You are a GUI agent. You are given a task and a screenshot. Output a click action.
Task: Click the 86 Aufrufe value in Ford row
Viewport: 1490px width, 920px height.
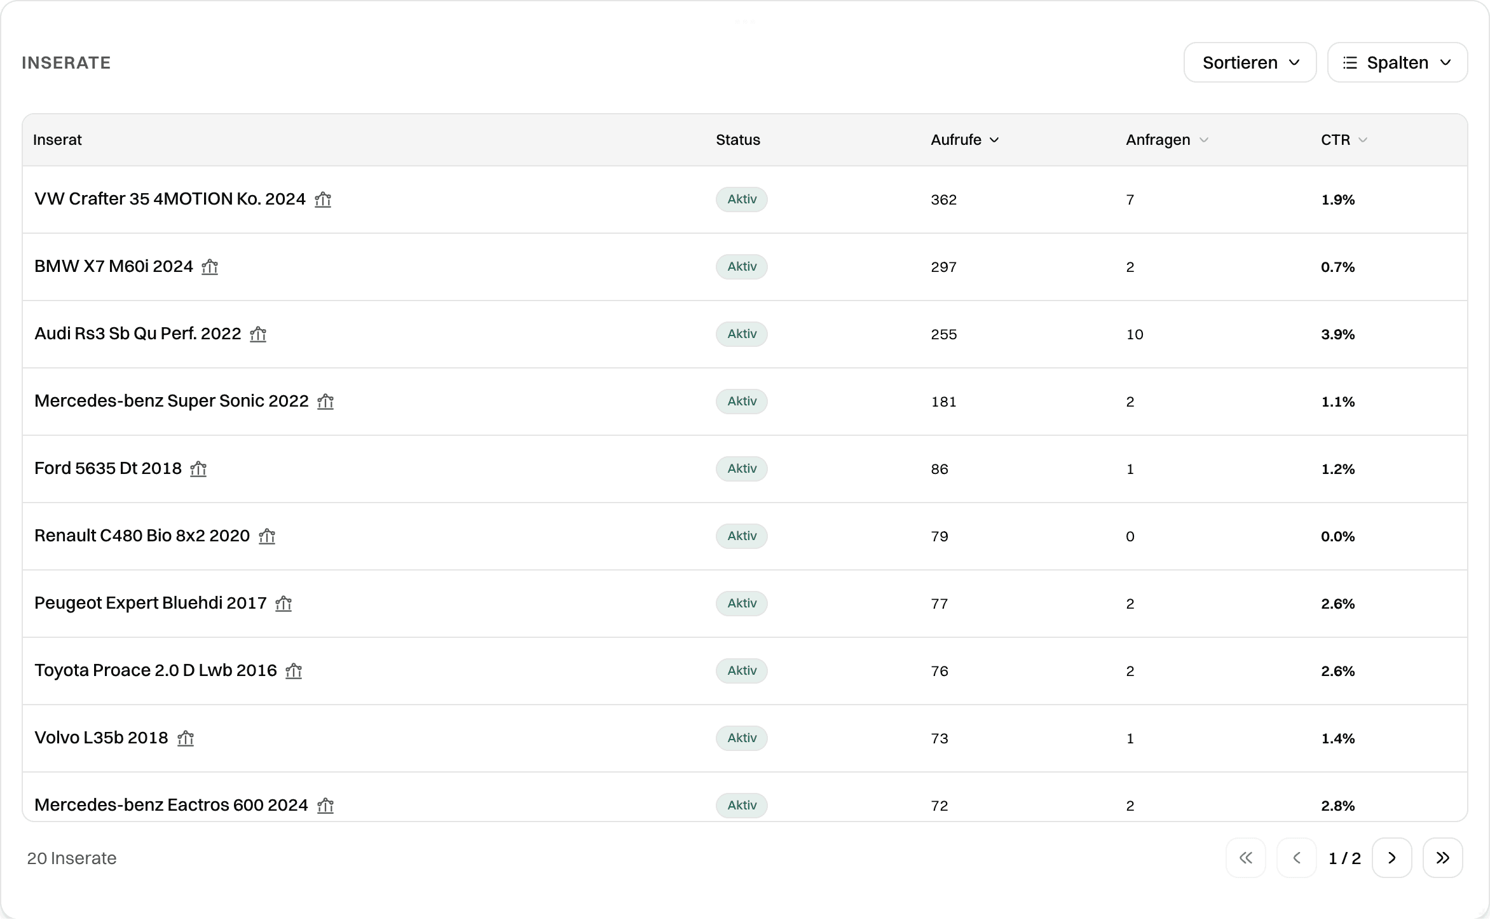click(x=940, y=469)
